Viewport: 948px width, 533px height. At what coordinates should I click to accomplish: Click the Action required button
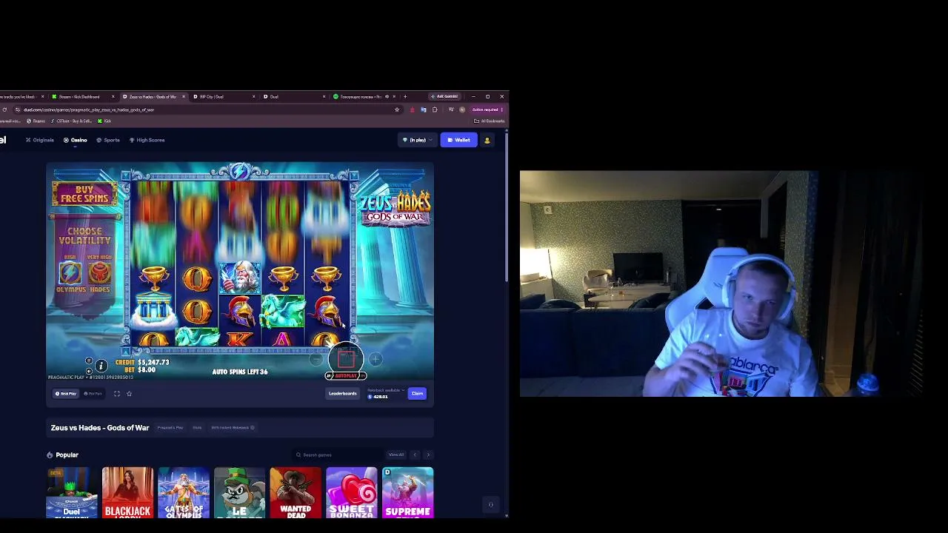pyautogui.click(x=487, y=110)
